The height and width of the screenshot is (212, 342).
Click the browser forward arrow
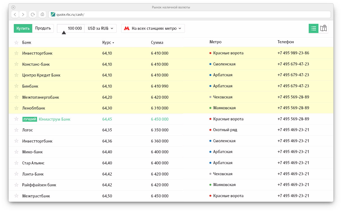(23, 14)
